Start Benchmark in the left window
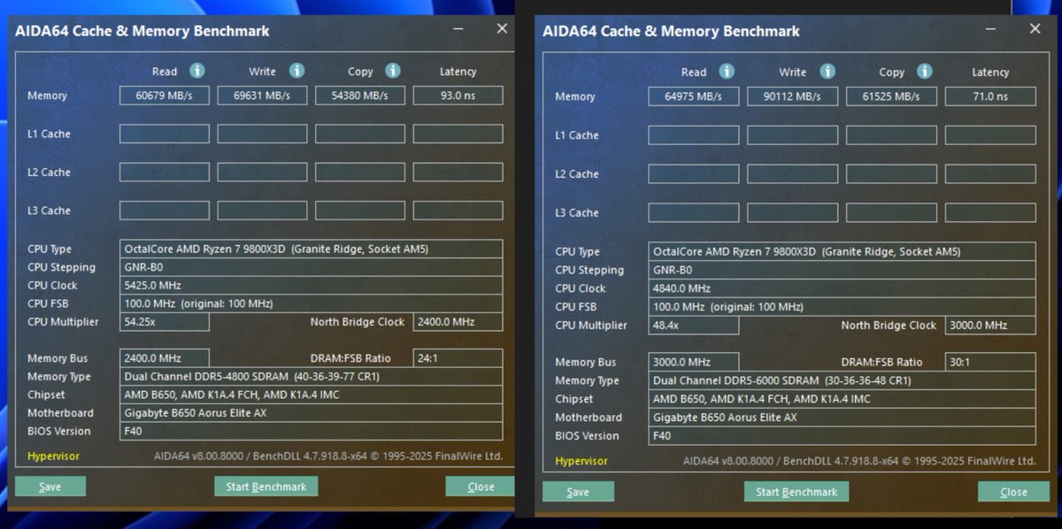This screenshot has width=1062, height=529. [265, 487]
